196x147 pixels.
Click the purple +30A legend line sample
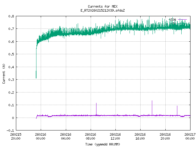(183, 19)
